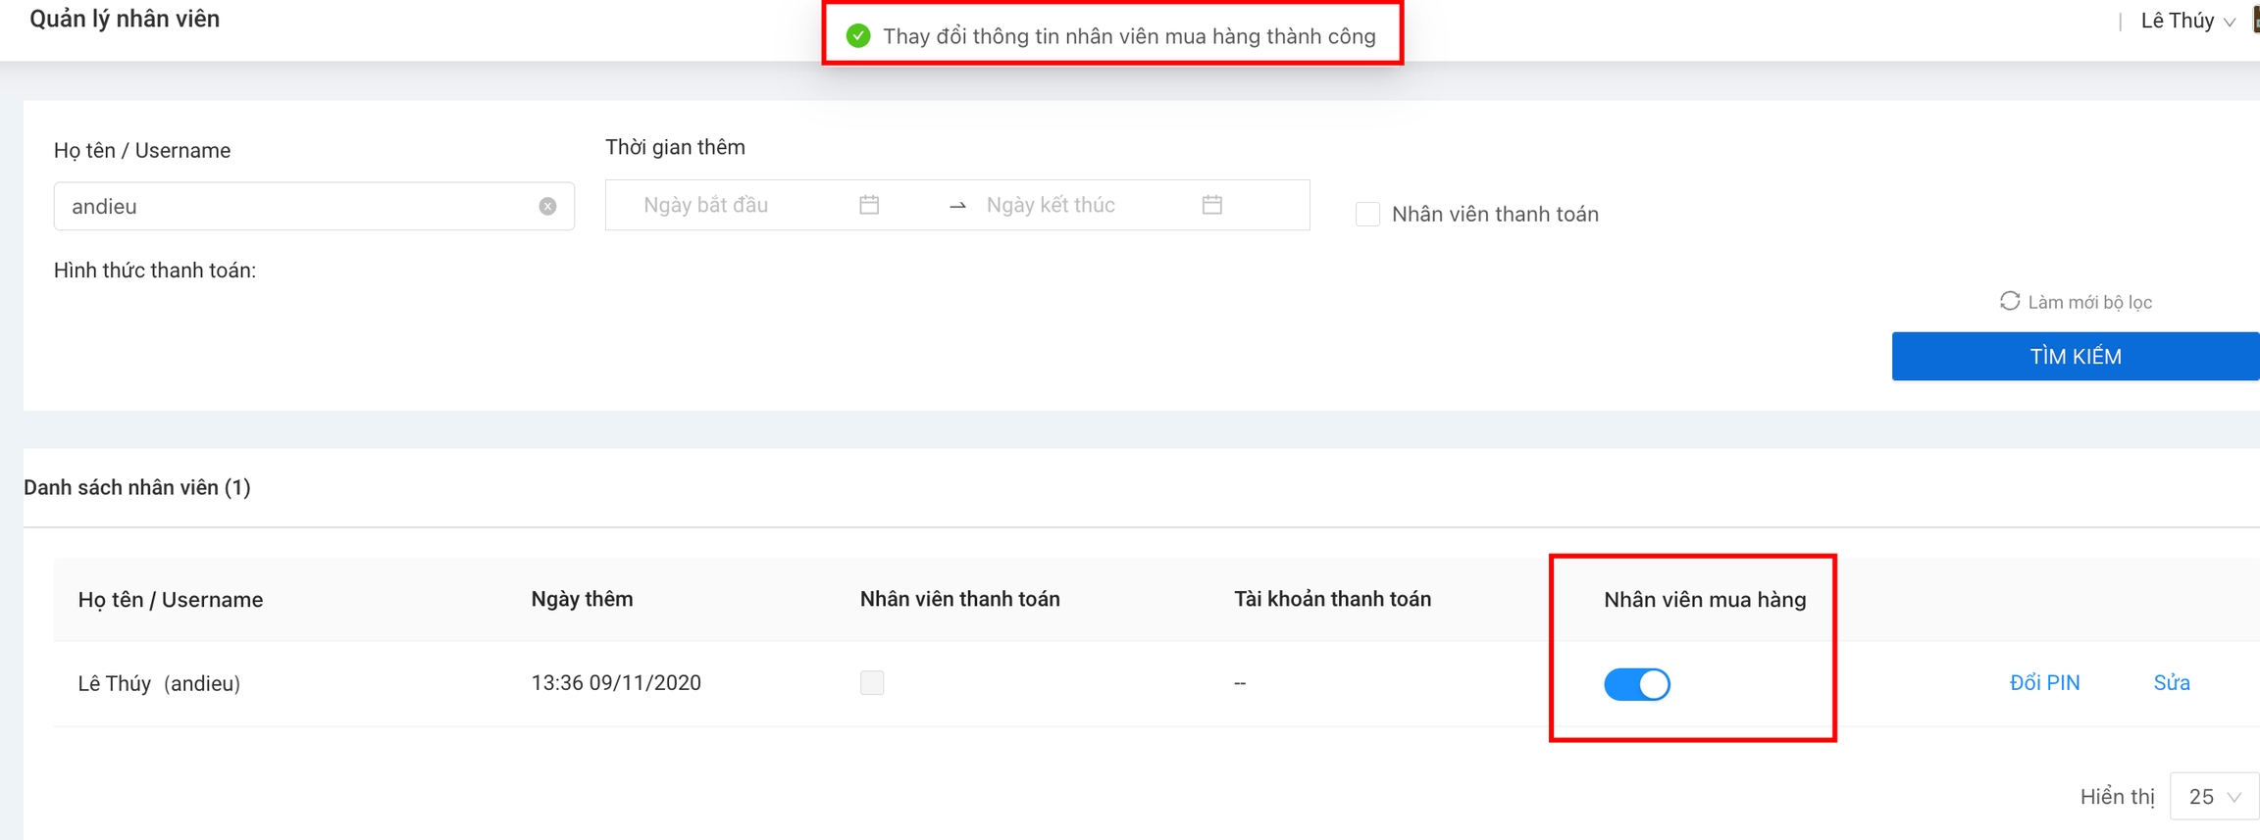
Task: Click the refresh icon for Làm mới bộ lọc
Action: click(x=2009, y=301)
